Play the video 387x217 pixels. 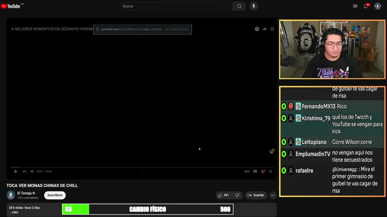[x=16, y=171]
